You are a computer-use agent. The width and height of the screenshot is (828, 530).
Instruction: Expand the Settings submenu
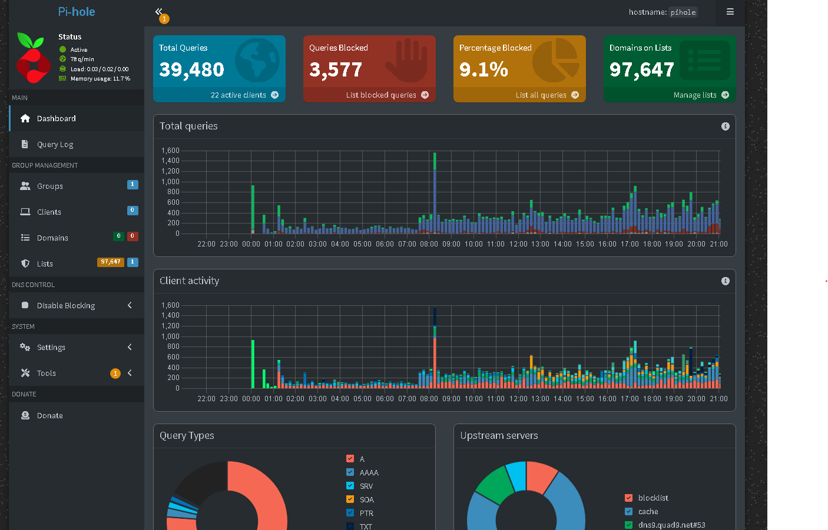coord(77,347)
